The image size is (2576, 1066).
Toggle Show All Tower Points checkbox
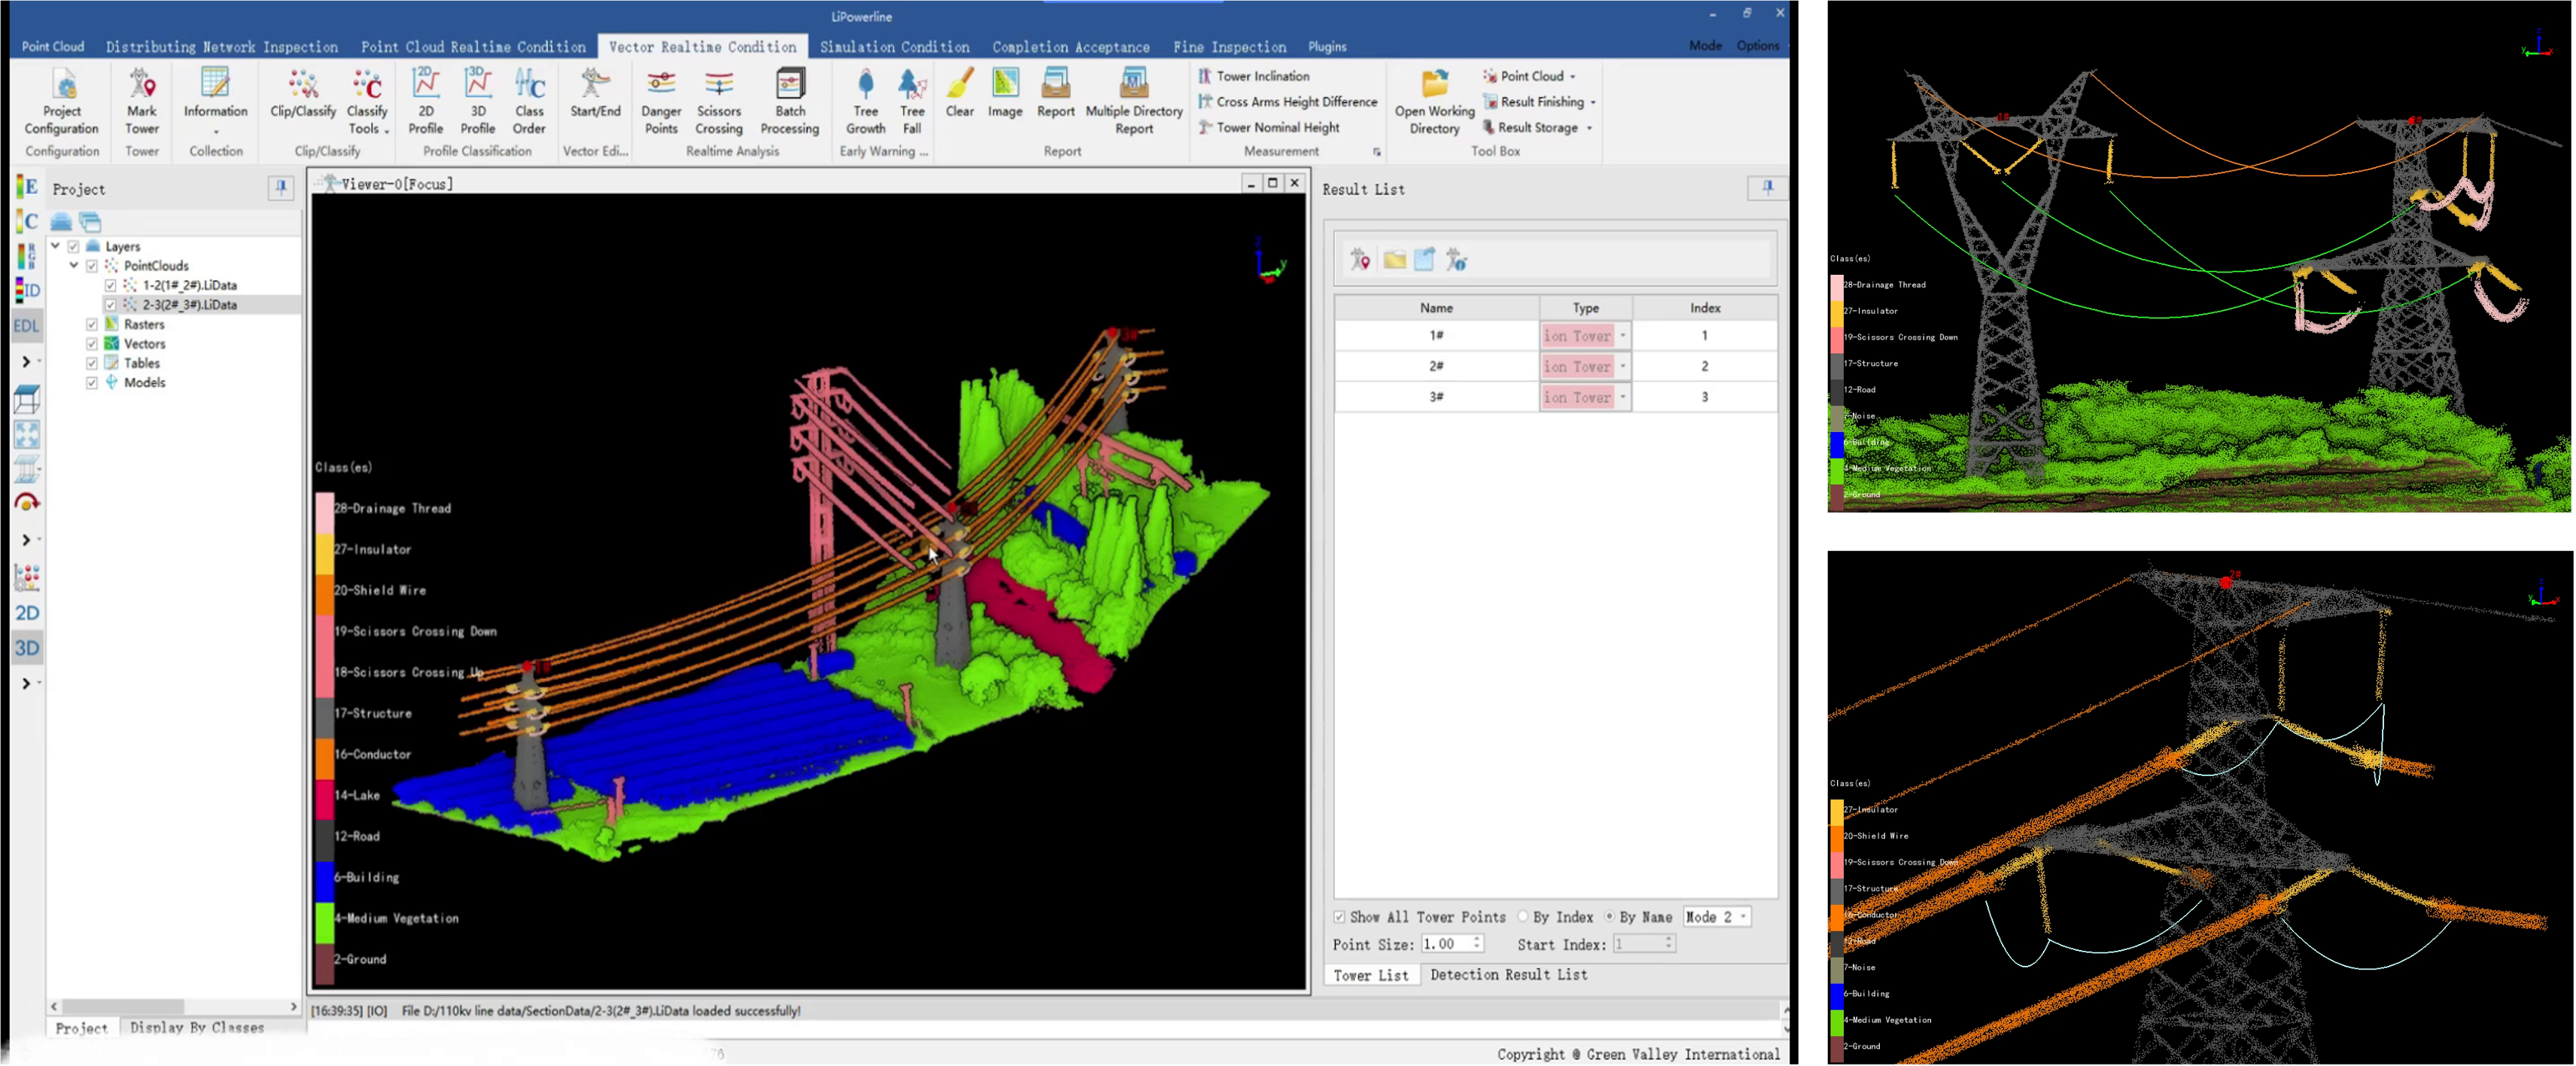(x=1340, y=917)
